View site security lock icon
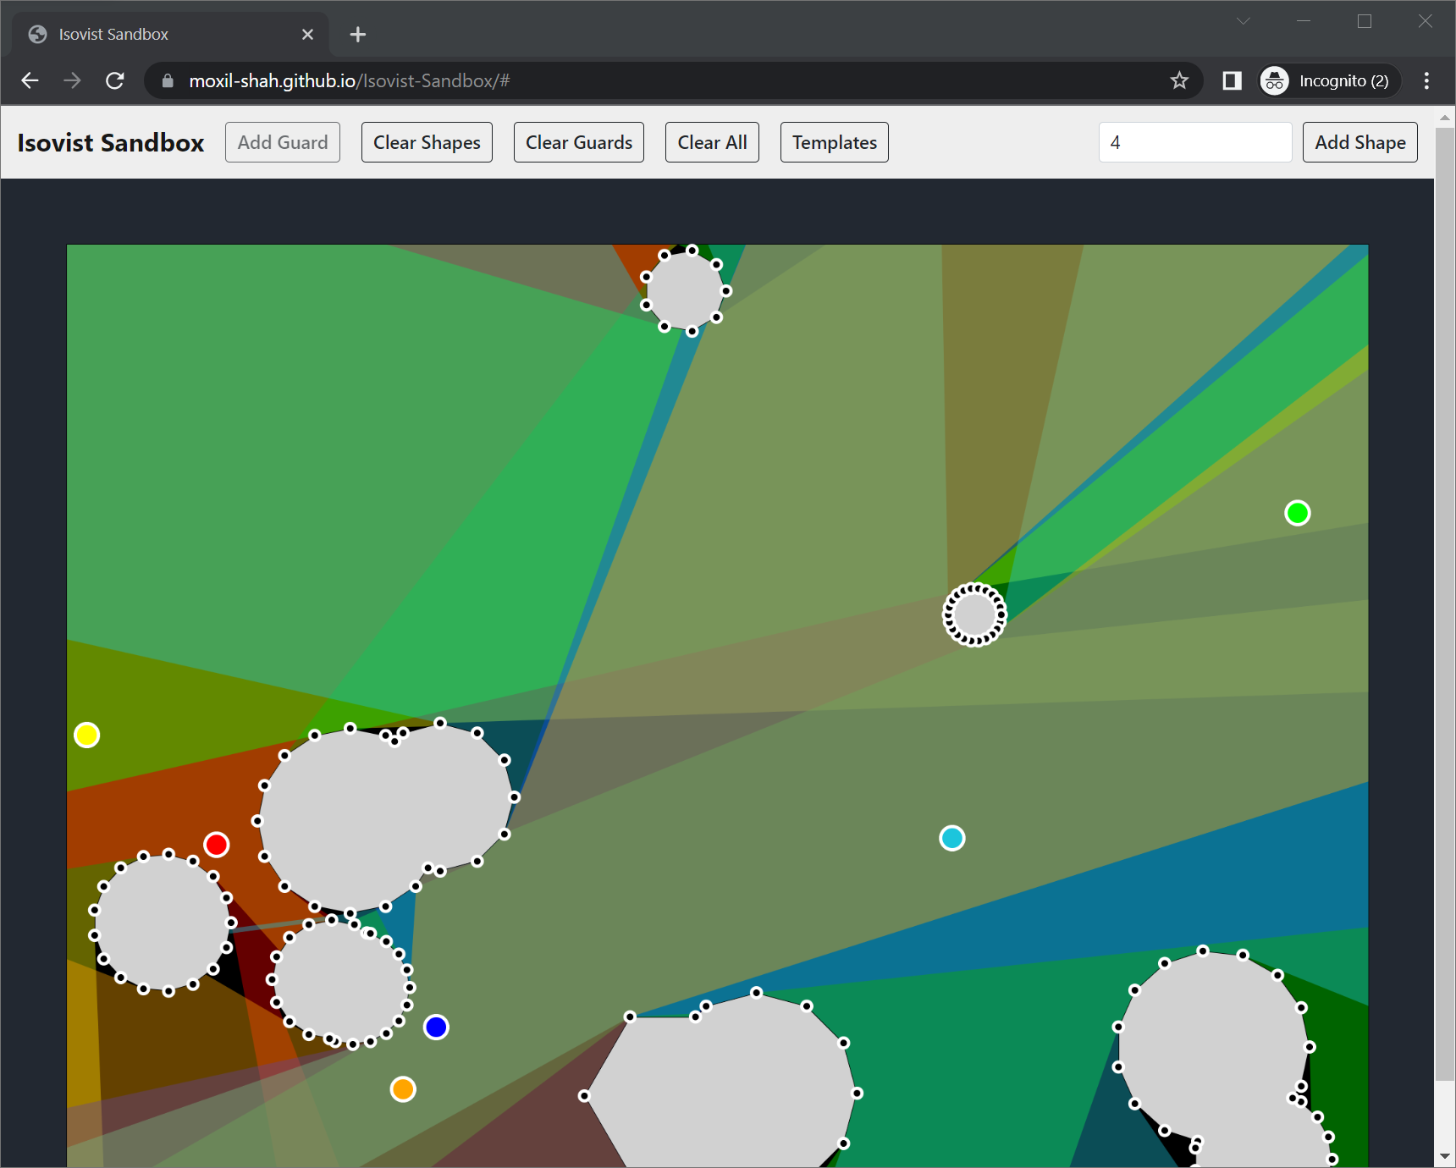This screenshot has height=1168, width=1456. pyautogui.click(x=168, y=80)
